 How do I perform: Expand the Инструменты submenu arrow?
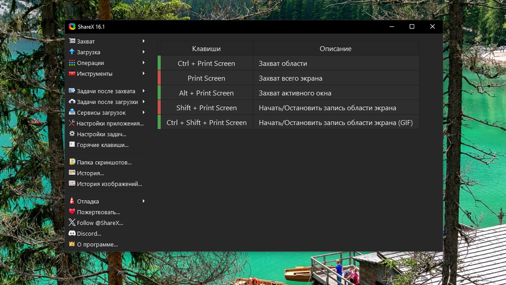coord(144,74)
